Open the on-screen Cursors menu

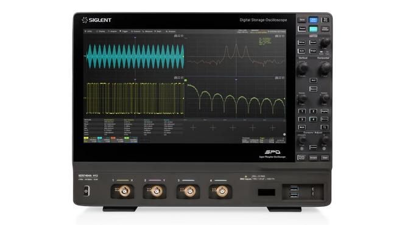[x=136, y=31]
